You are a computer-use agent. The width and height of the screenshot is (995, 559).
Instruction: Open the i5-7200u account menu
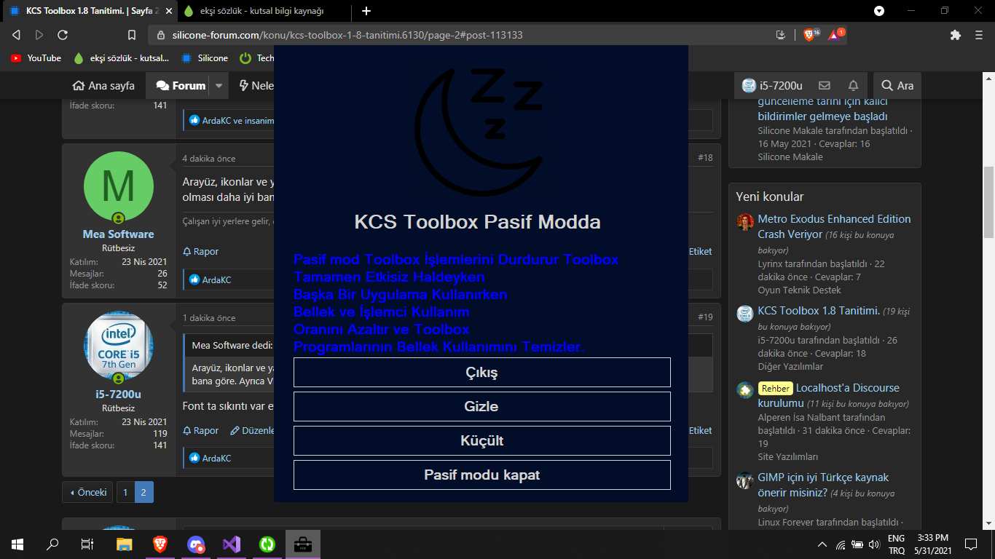pyautogui.click(x=772, y=86)
